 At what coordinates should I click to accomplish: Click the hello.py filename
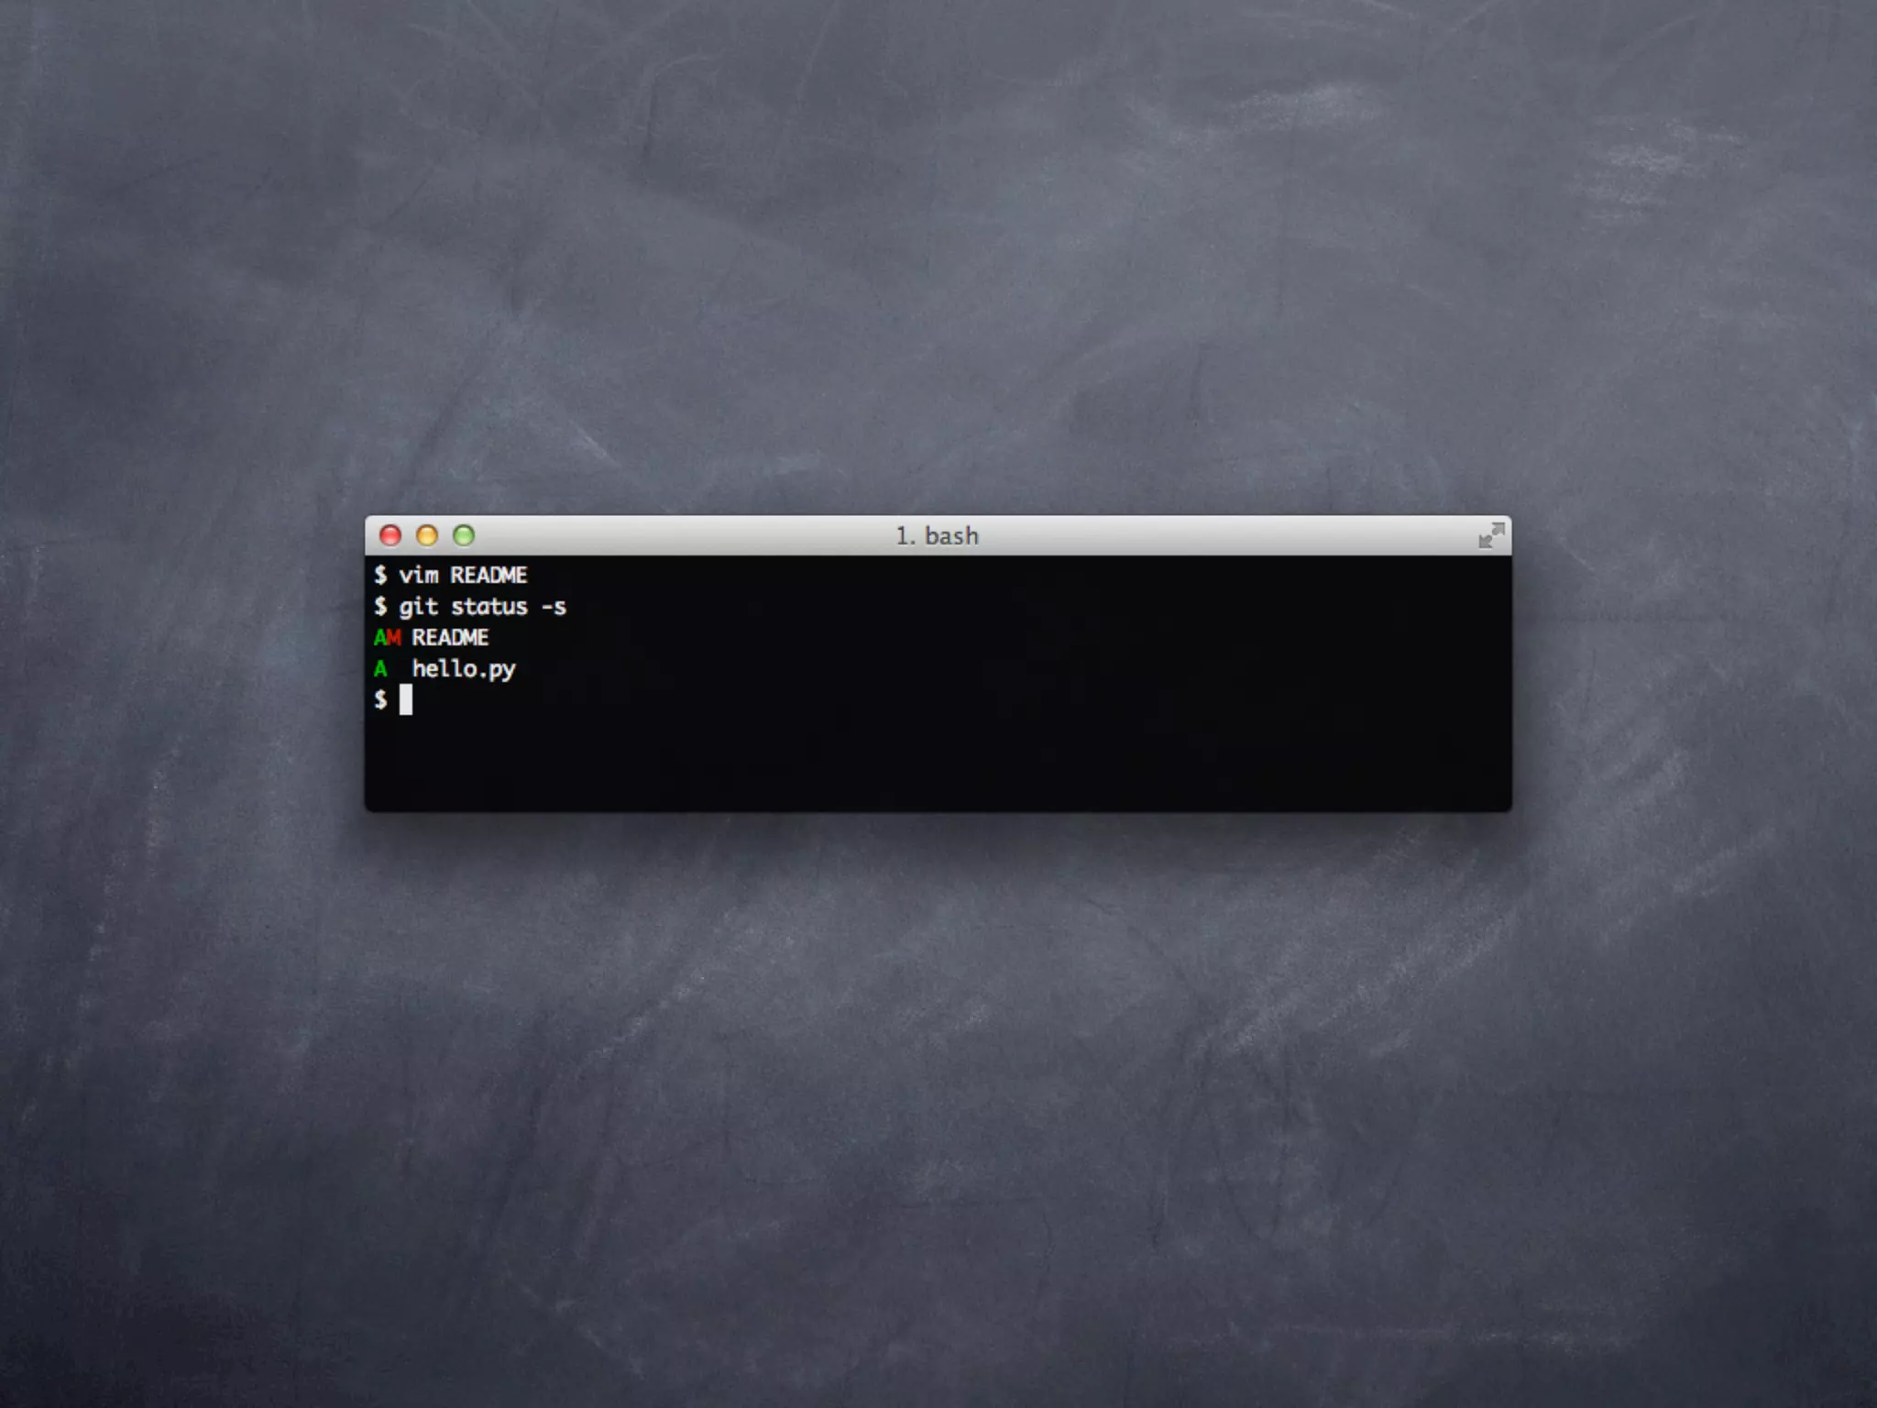[464, 669]
